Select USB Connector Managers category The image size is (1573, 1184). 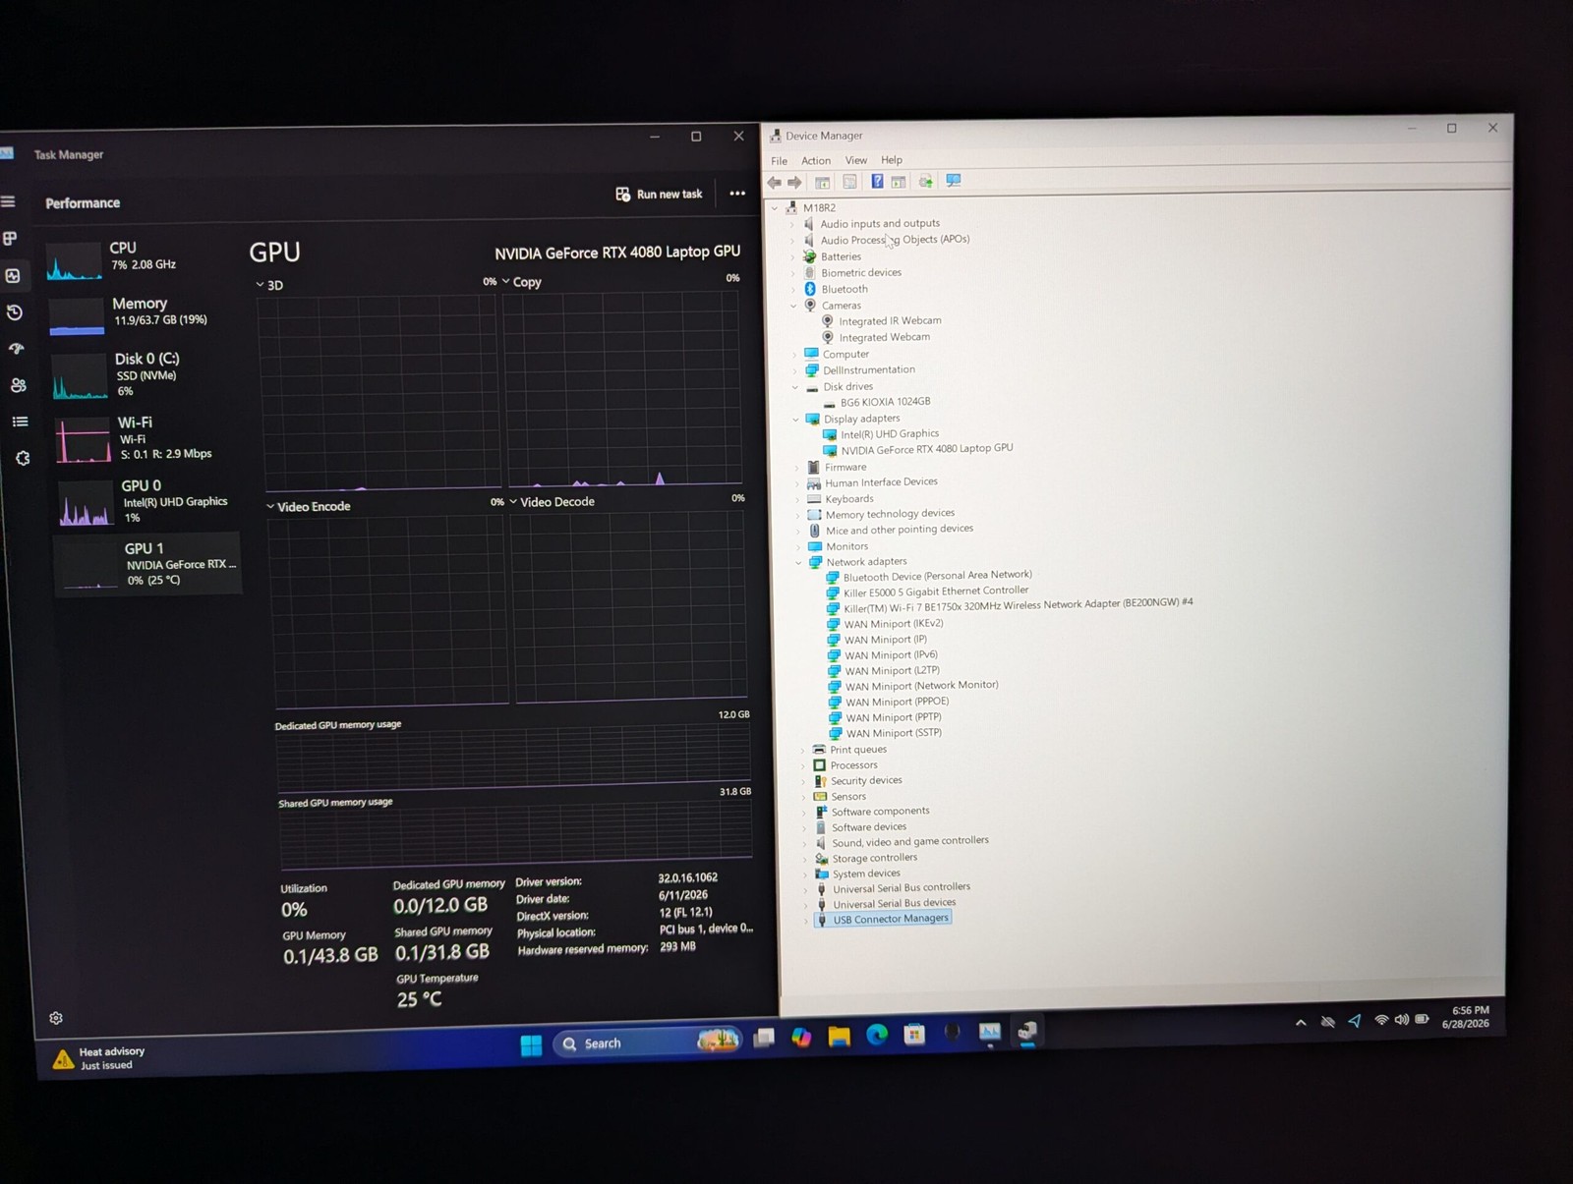(883, 919)
